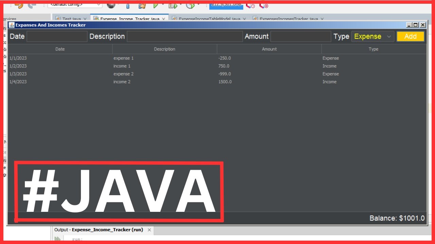Click the profiler clock icon in toolbar
Image resolution: width=435 pixels, height=244 pixels.
[250, 5]
